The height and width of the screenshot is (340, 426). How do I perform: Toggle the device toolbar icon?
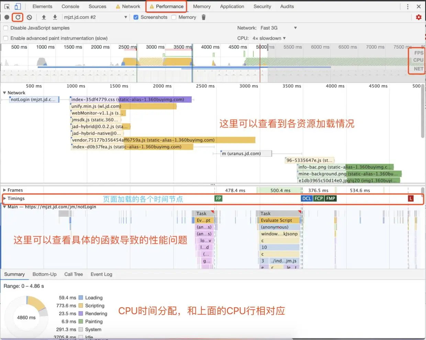click(x=18, y=7)
